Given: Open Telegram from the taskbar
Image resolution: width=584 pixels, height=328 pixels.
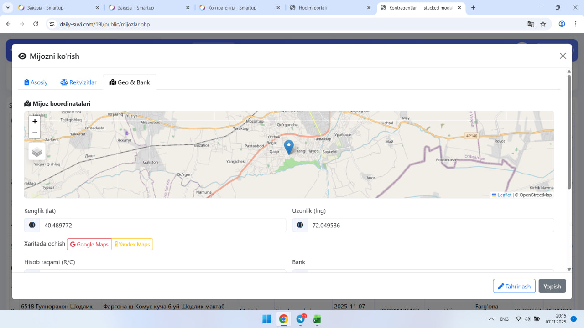Looking at the screenshot, I should (x=301, y=319).
